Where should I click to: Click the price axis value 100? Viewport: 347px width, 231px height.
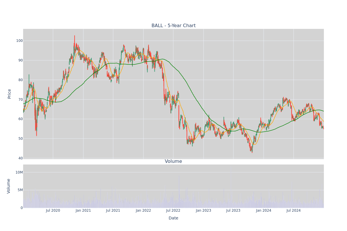[19, 41]
